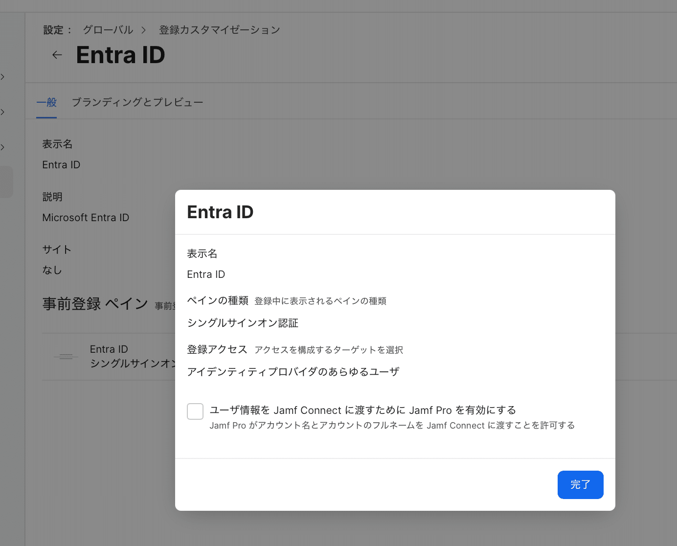Viewport: 677px width, 546px height.
Task: Expand the third sidebar chevron
Action: [3, 147]
